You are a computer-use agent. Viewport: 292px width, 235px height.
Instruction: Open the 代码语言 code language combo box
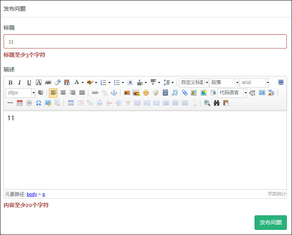pyautogui.click(x=232, y=93)
